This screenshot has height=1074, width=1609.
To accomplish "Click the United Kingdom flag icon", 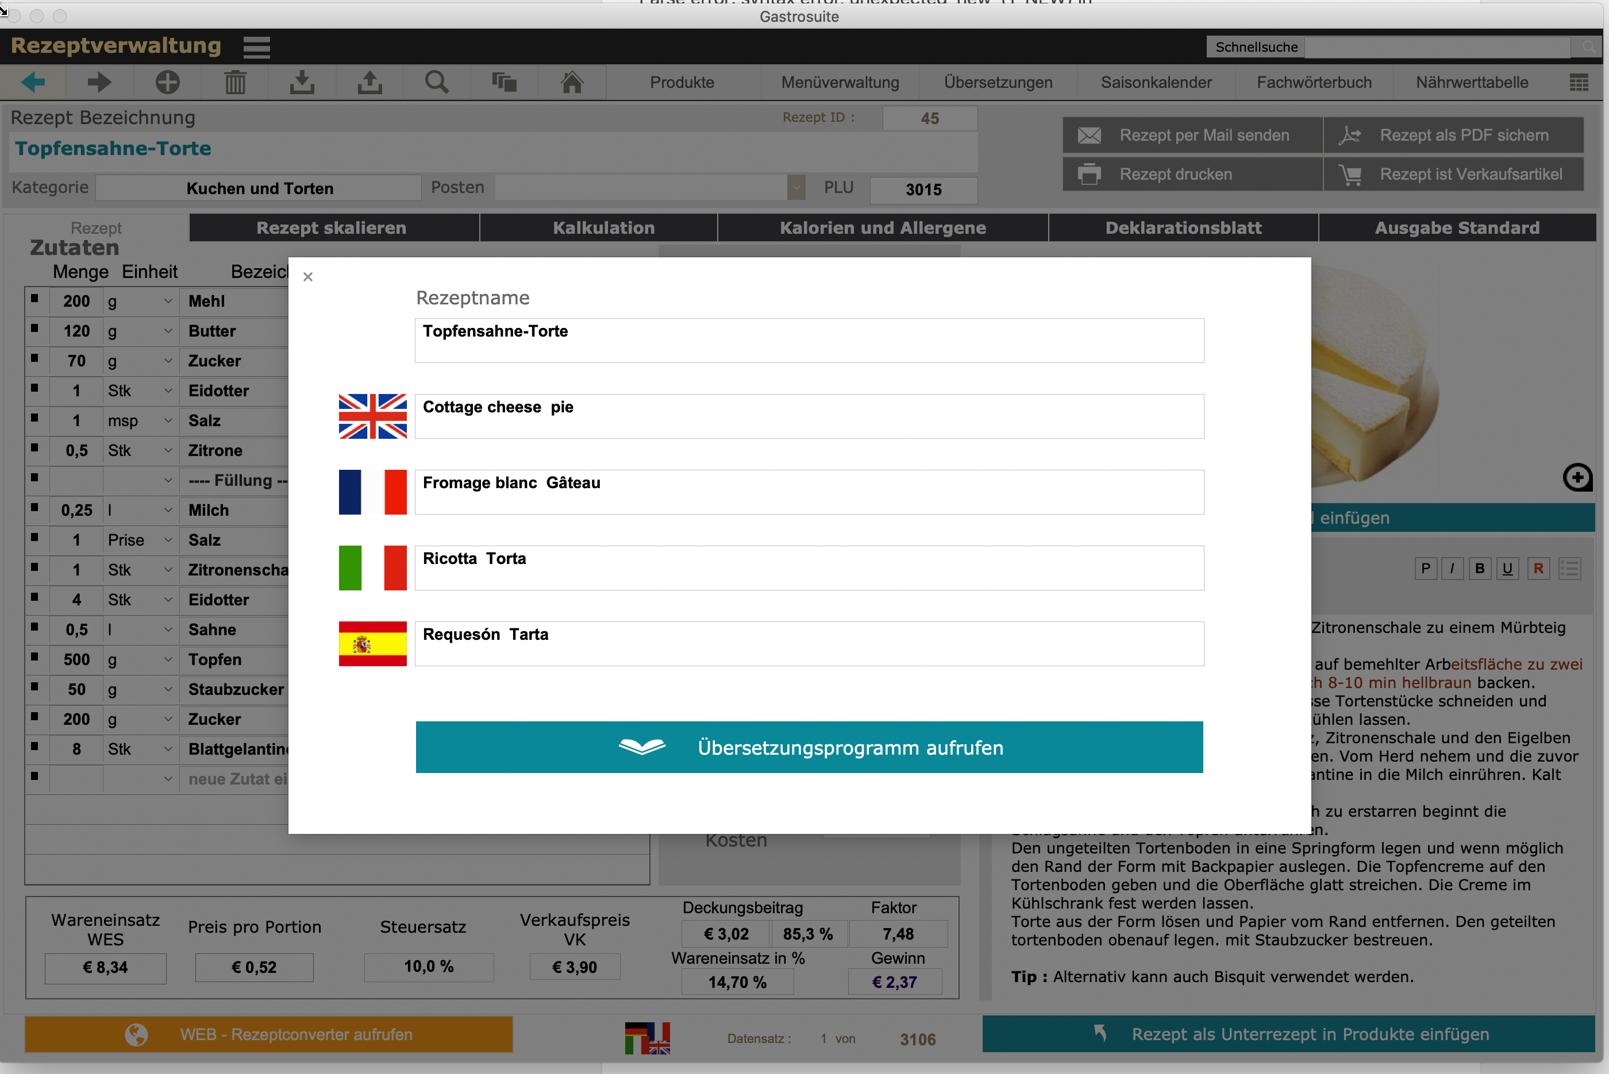I will point(372,416).
